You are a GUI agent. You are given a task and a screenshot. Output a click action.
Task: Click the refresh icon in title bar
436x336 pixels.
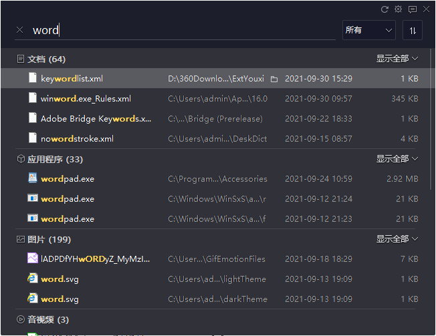click(x=385, y=9)
